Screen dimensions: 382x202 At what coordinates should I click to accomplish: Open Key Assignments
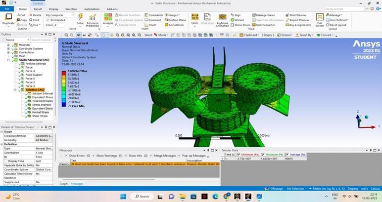coord(298,25)
